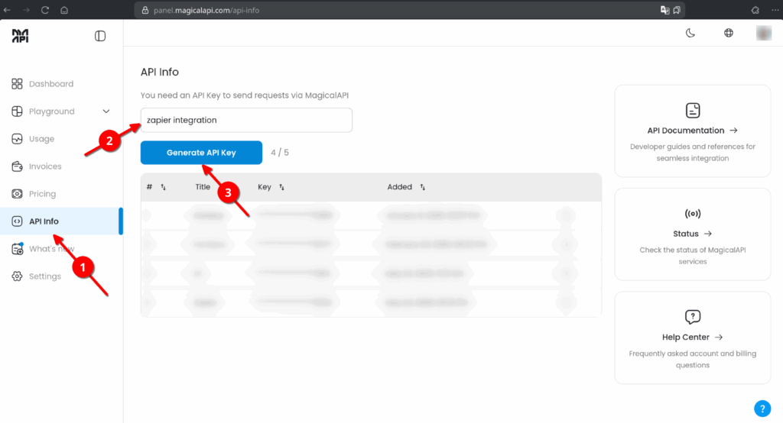Image resolution: width=783 pixels, height=423 pixels.
Task: Open the language globe menu
Action: click(729, 33)
